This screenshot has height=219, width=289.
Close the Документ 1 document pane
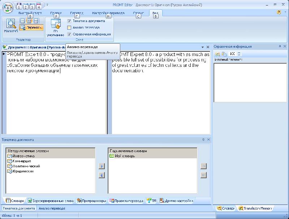pos(208,47)
